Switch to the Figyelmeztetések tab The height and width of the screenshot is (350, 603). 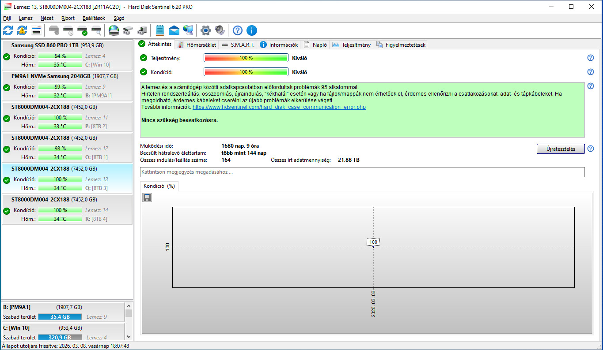400,45
